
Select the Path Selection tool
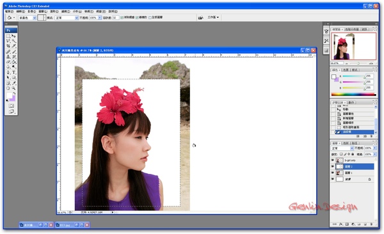click(x=8, y=77)
